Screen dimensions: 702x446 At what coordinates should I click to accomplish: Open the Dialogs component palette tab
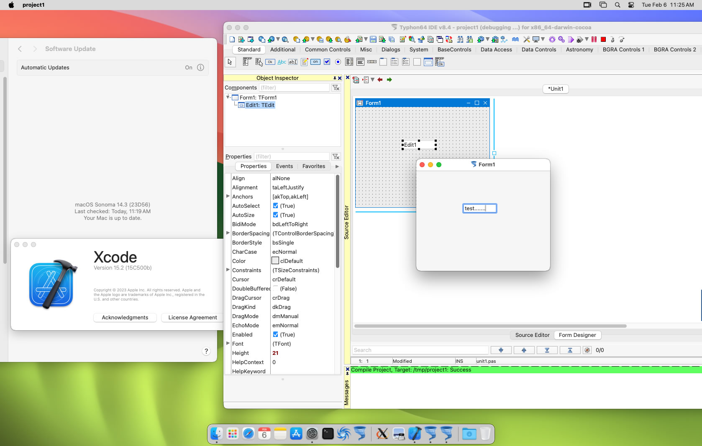pyautogui.click(x=391, y=49)
